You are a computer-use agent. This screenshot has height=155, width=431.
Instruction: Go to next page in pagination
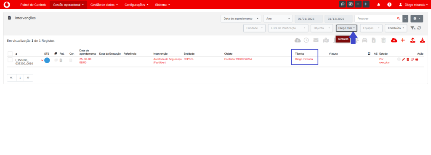28,78
